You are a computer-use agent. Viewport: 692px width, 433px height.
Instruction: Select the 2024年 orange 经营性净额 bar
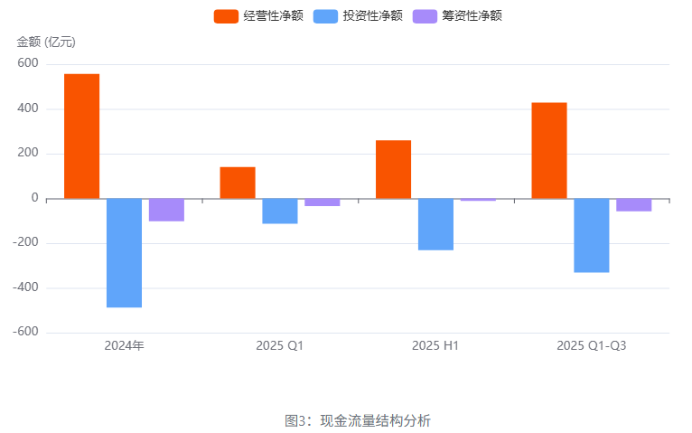81,136
